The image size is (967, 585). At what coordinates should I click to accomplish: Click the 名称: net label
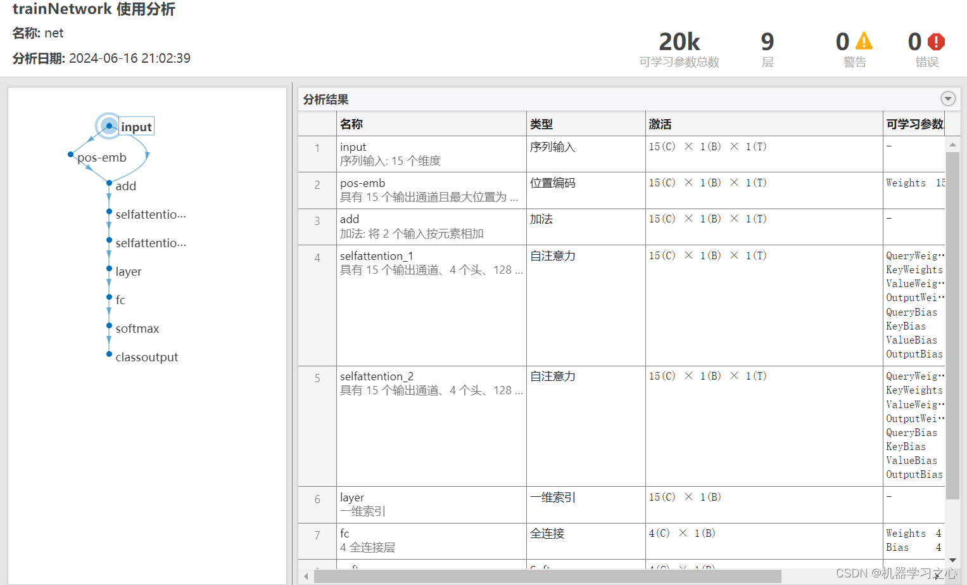pos(38,33)
